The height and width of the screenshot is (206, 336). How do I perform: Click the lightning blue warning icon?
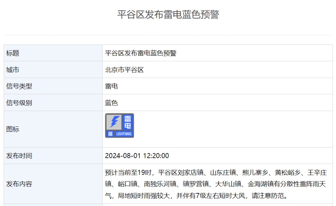coord(120,125)
